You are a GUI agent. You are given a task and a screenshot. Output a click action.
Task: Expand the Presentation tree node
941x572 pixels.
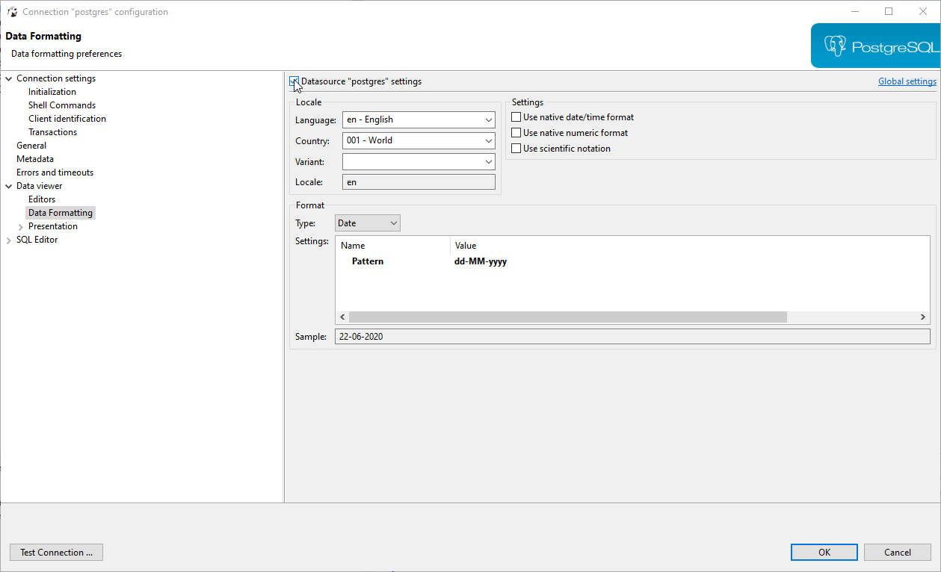point(21,226)
